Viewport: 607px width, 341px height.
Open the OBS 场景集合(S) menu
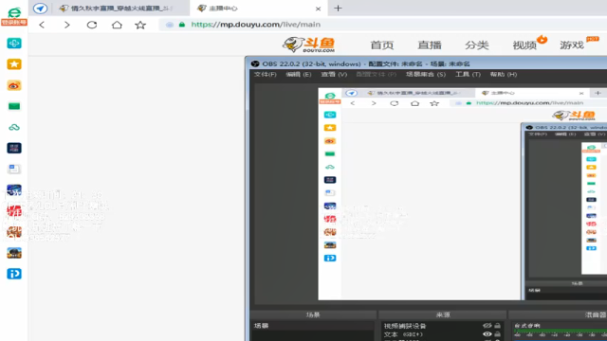tap(426, 74)
